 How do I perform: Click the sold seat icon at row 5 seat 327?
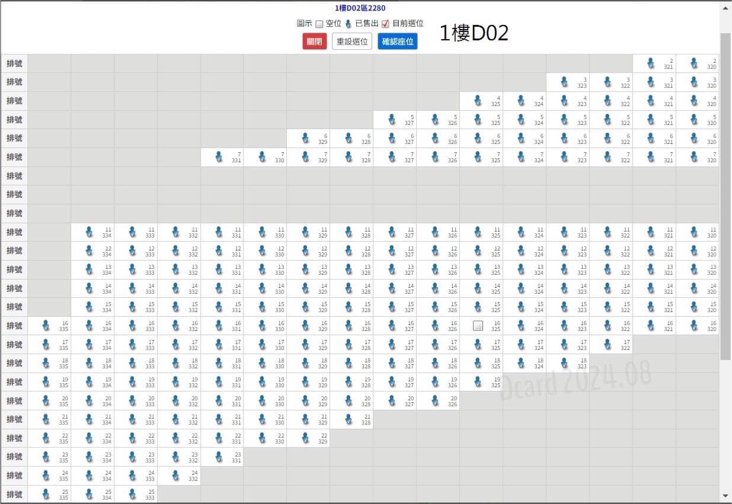(392, 120)
